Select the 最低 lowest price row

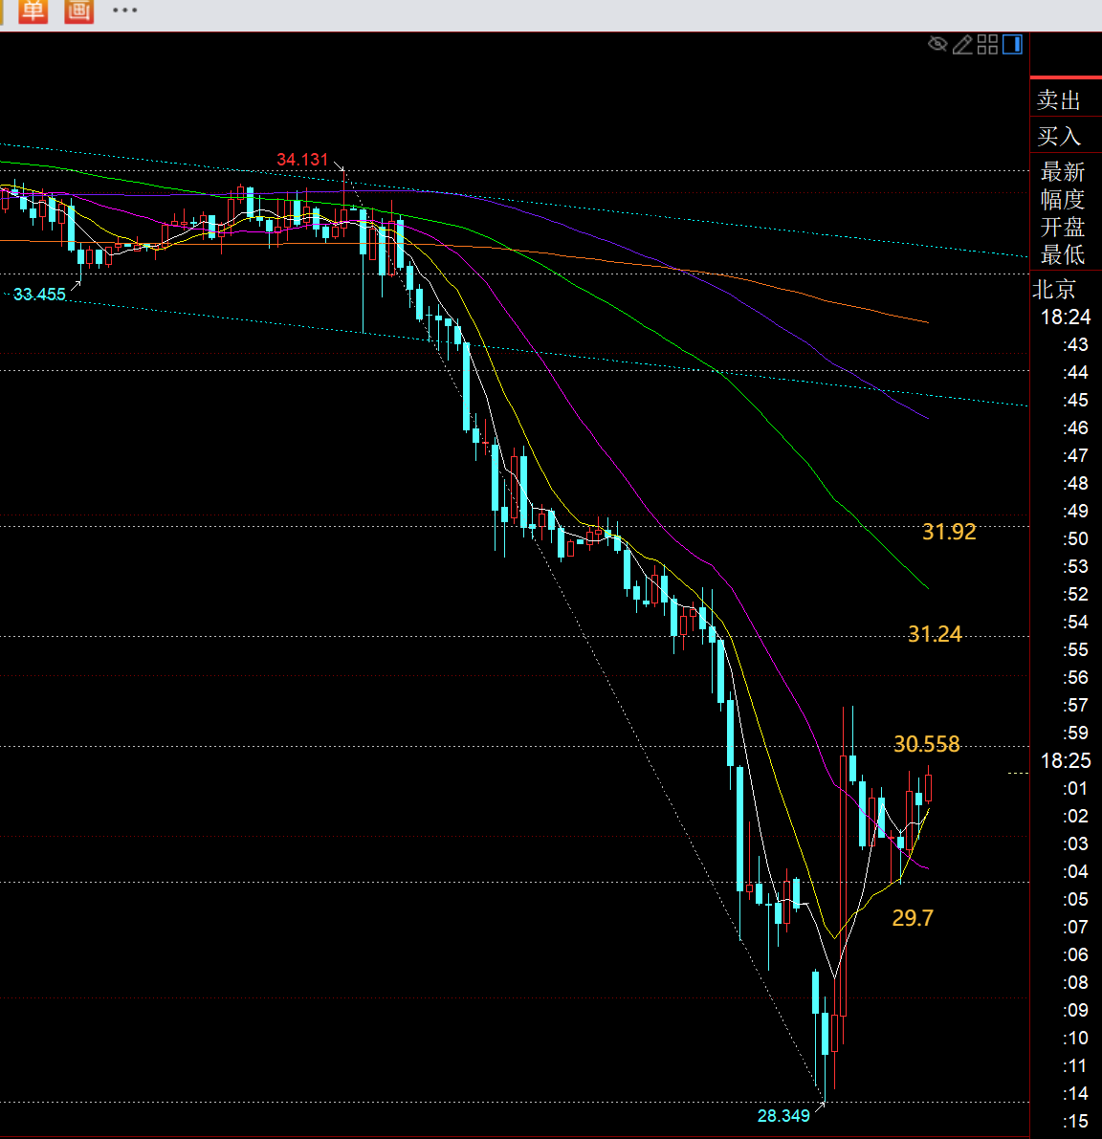click(1063, 255)
